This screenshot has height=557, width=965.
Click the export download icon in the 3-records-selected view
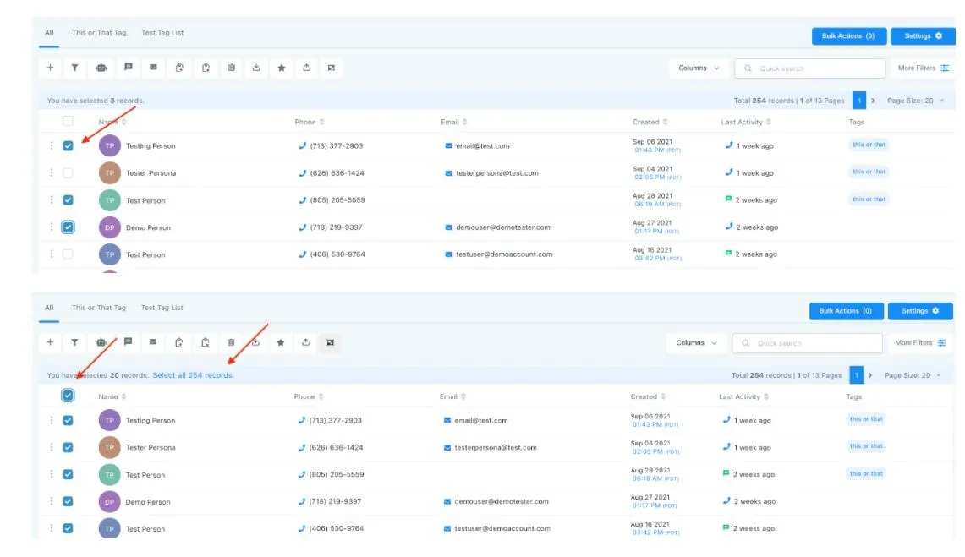(x=256, y=68)
